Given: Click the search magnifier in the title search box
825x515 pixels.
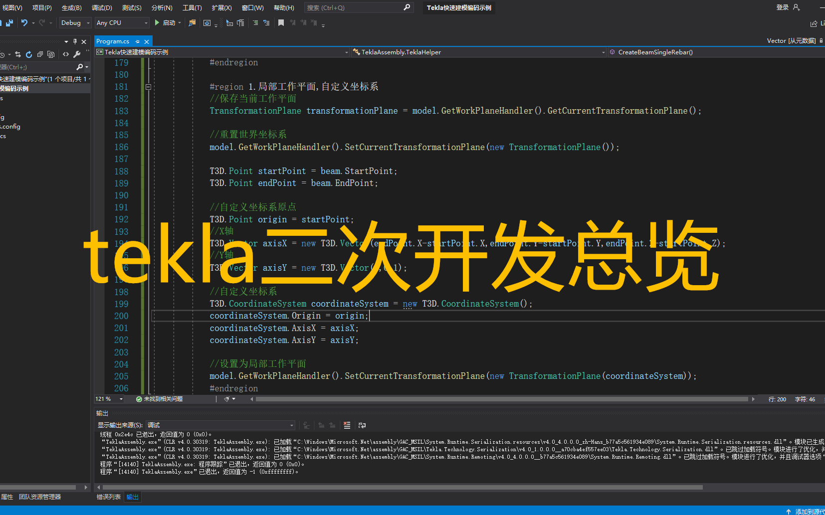Looking at the screenshot, I should pos(407,7).
